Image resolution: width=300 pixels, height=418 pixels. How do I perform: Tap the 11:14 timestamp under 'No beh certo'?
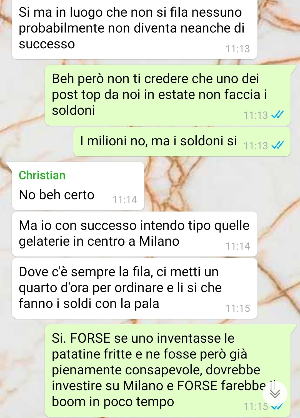[x=125, y=200]
